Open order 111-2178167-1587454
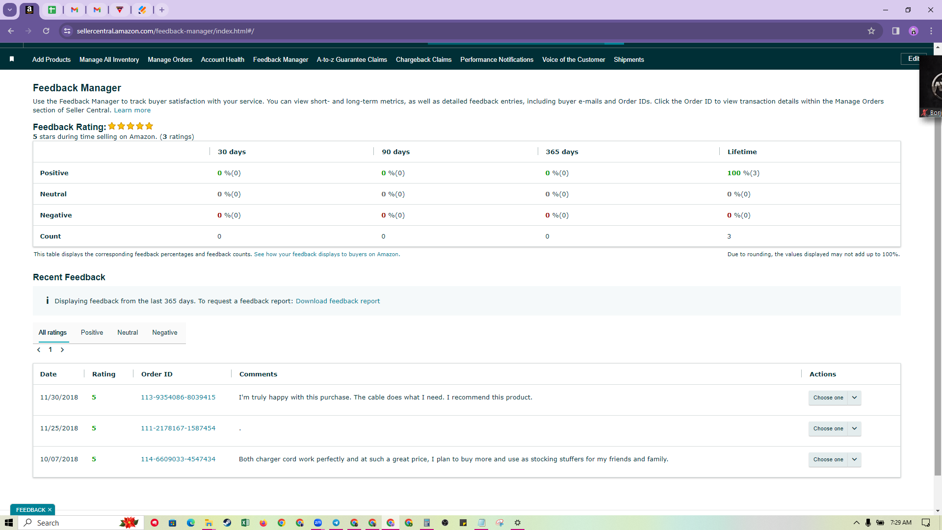942x530 pixels. 178,428
